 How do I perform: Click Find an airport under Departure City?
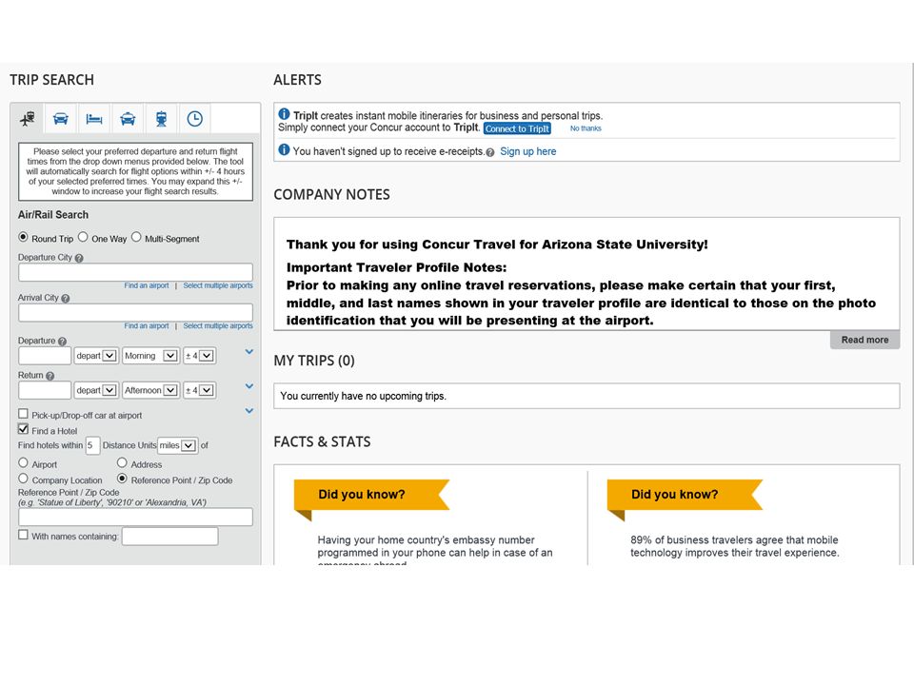147,285
